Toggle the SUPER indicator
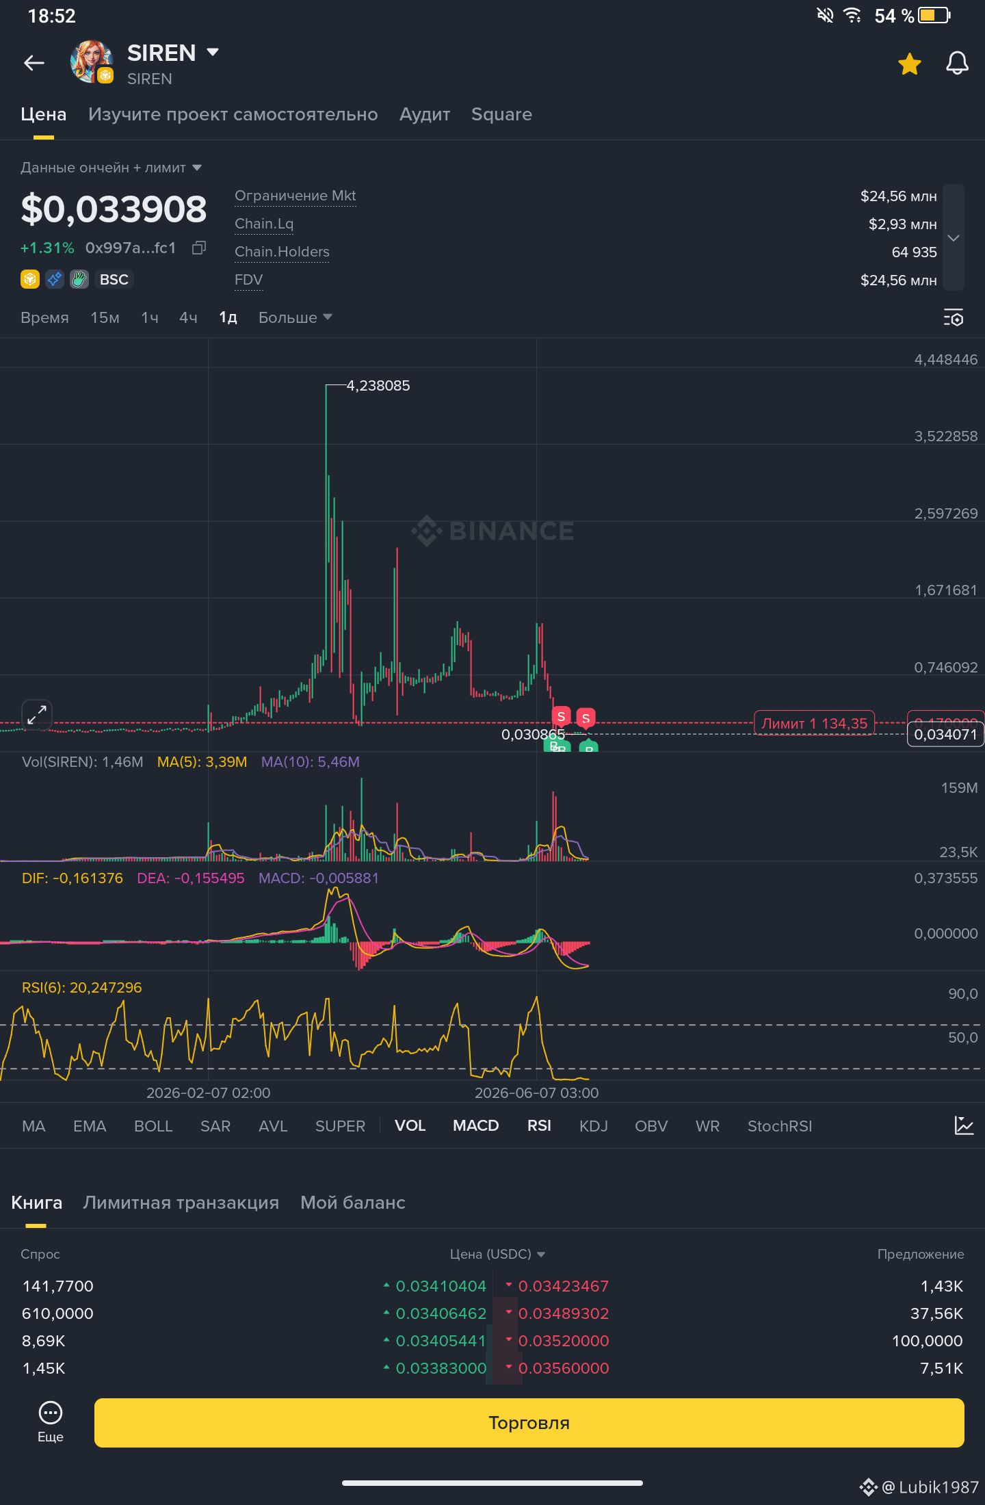This screenshot has width=985, height=1505. coord(340,1126)
